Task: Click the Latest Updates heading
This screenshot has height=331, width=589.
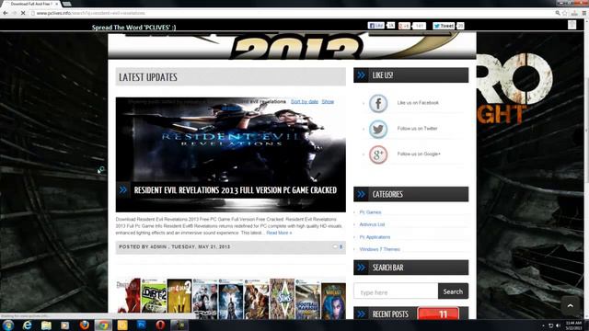Action: 148,77
